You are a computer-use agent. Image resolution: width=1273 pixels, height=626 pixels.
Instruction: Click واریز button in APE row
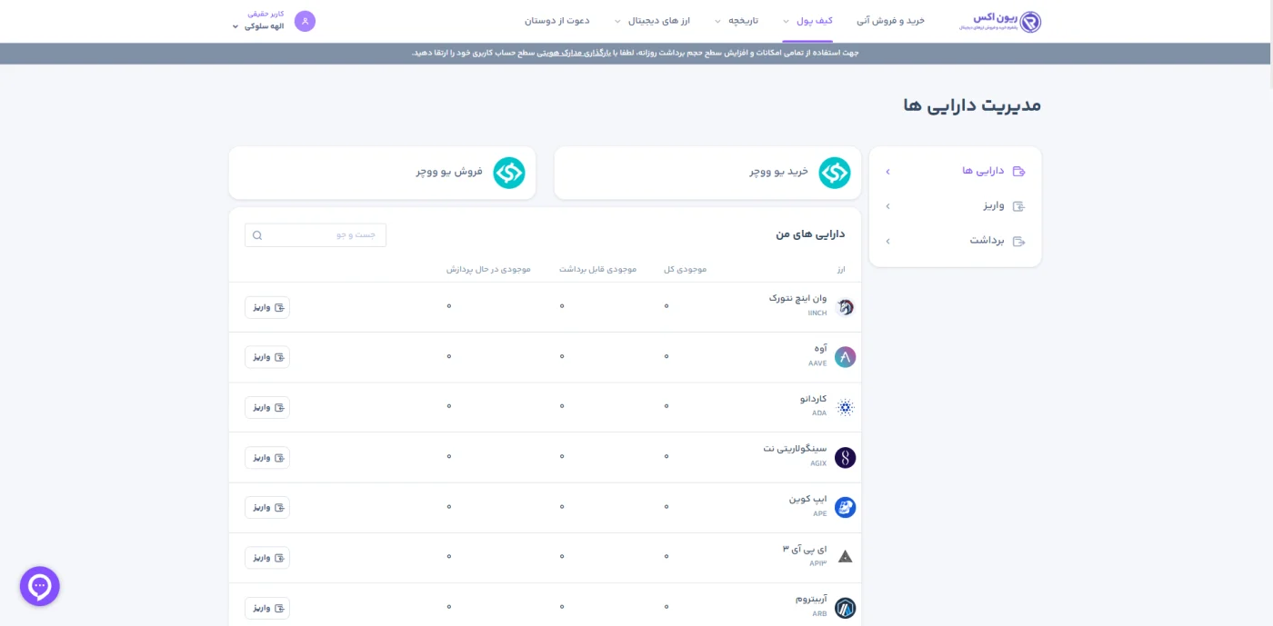[267, 507]
